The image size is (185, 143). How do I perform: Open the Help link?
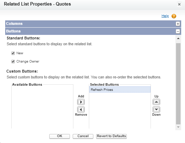click(x=165, y=16)
